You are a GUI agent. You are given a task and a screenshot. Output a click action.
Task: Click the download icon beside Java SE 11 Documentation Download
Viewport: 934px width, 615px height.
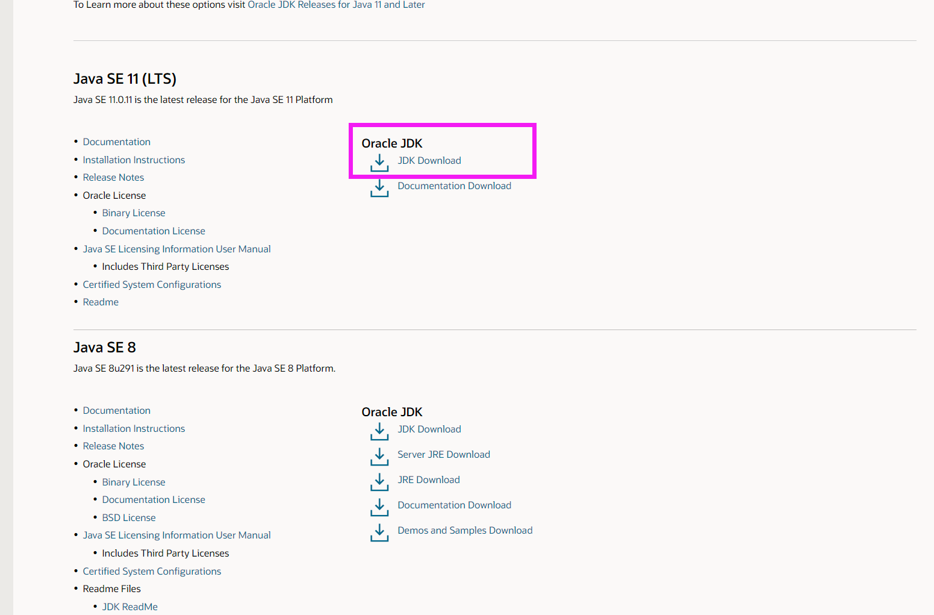pyautogui.click(x=379, y=188)
